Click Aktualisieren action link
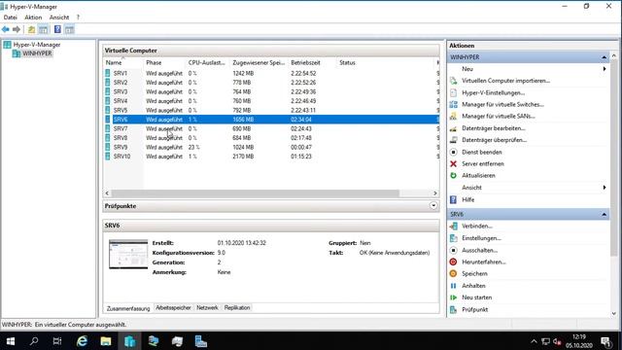622x350 pixels. coord(478,175)
